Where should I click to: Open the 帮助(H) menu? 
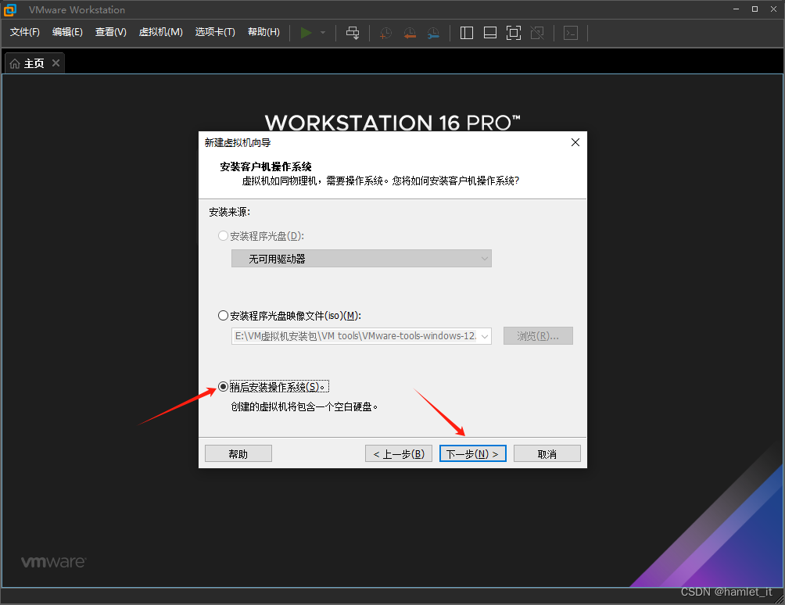coord(263,32)
